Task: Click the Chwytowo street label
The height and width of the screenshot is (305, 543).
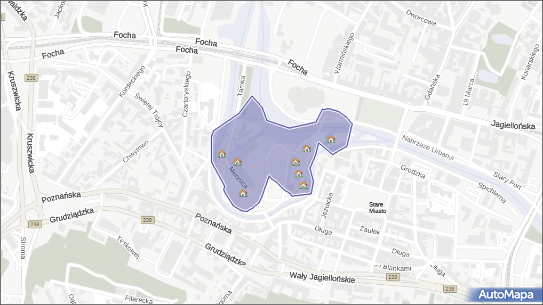Action: coord(135,151)
